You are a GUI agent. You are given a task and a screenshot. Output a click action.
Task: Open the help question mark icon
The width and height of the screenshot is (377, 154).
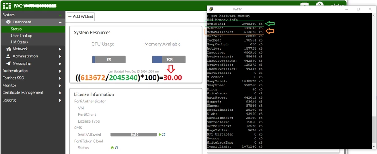[x=320, y=5]
